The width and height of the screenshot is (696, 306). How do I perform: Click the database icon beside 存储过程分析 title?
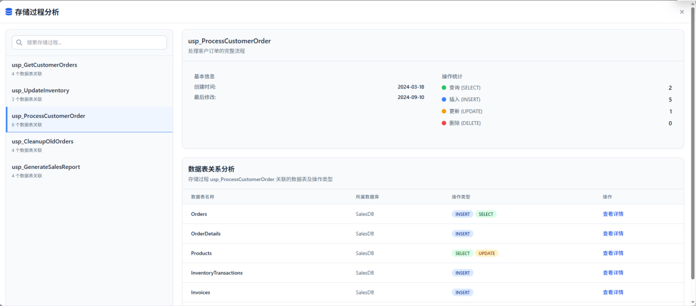[9, 12]
